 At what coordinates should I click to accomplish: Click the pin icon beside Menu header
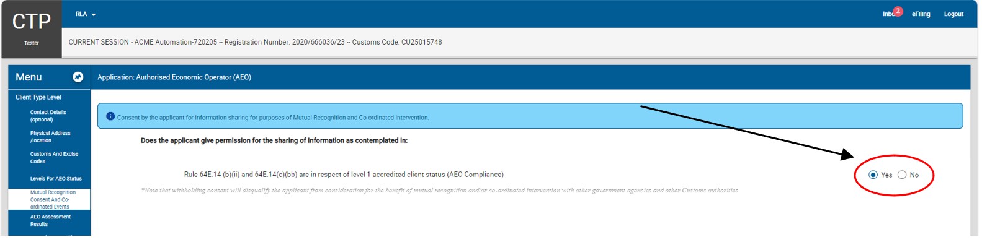[x=78, y=77]
